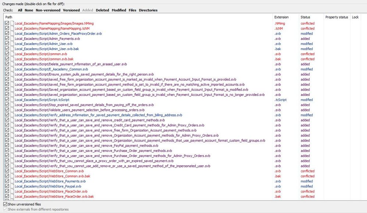The image size is (367, 213).
Task: Click file icon for common.svb.bak
Action: pos(12,59)
